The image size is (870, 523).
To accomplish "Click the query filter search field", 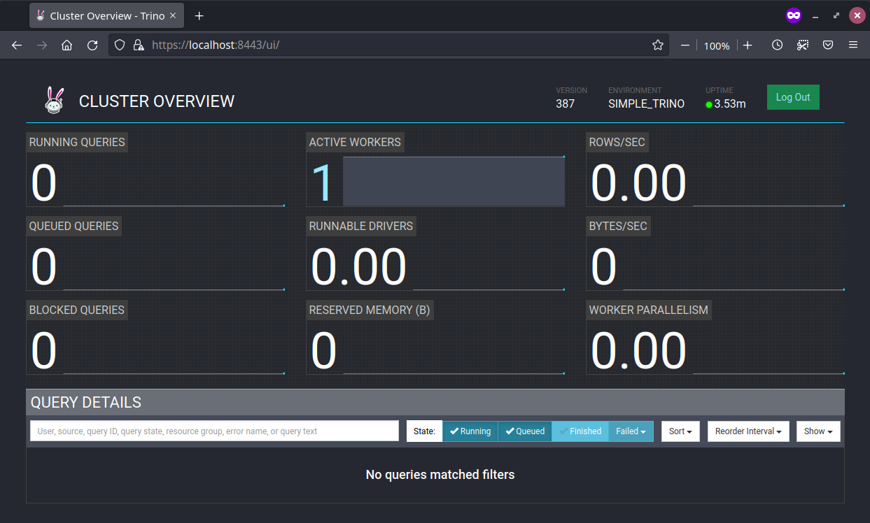I will (x=213, y=431).
